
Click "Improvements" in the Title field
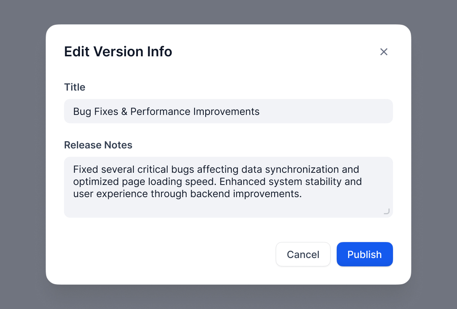click(227, 111)
